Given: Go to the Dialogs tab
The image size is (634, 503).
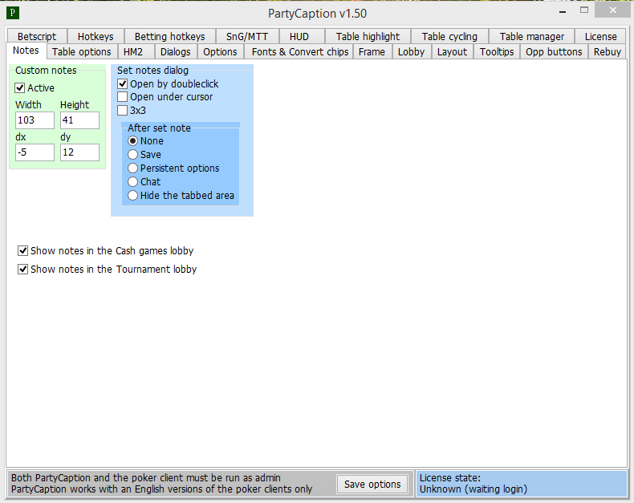Looking at the screenshot, I should pyautogui.click(x=176, y=52).
